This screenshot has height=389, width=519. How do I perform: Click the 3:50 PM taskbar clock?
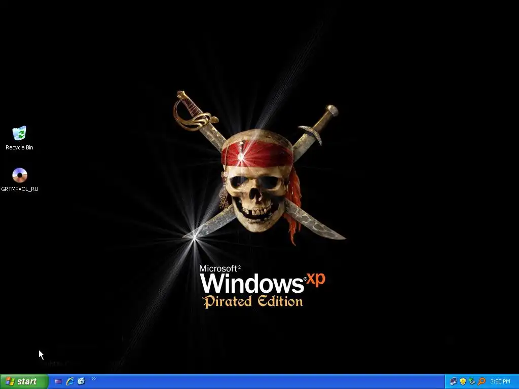pos(500,382)
